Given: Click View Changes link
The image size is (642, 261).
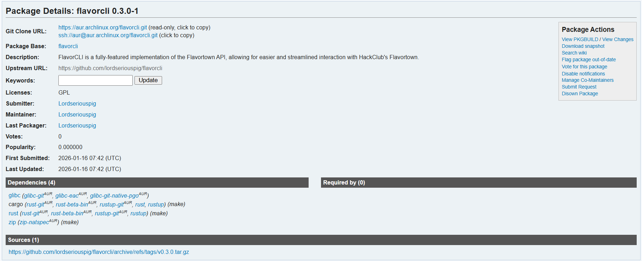Looking at the screenshot, I should click(618, 39).
